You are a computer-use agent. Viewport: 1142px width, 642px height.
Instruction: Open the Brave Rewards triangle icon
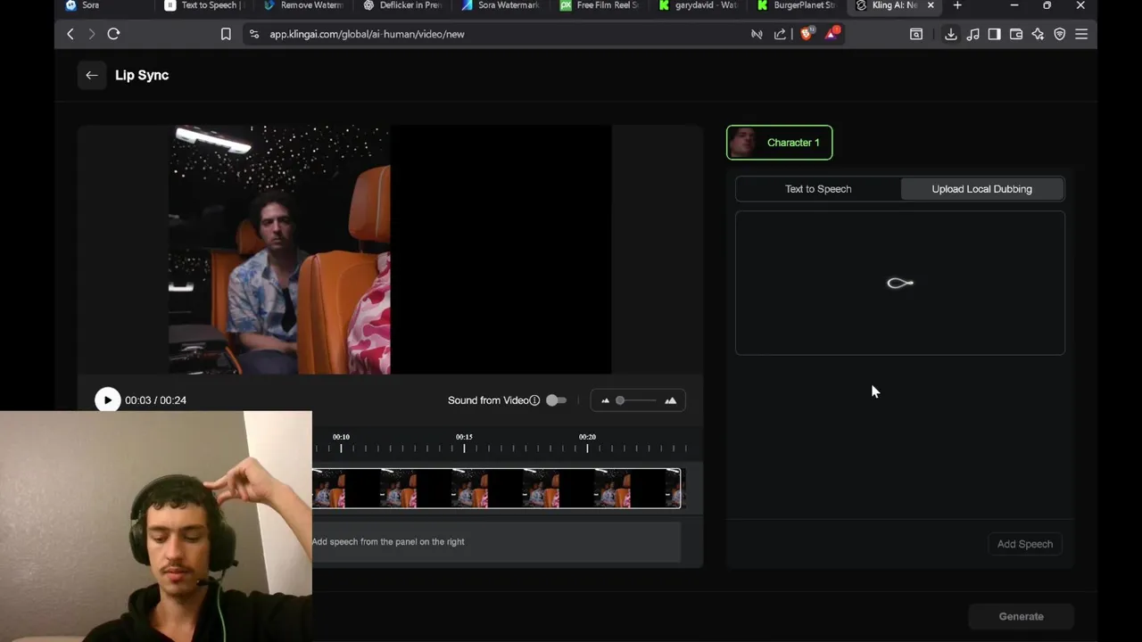coord(832,34)
